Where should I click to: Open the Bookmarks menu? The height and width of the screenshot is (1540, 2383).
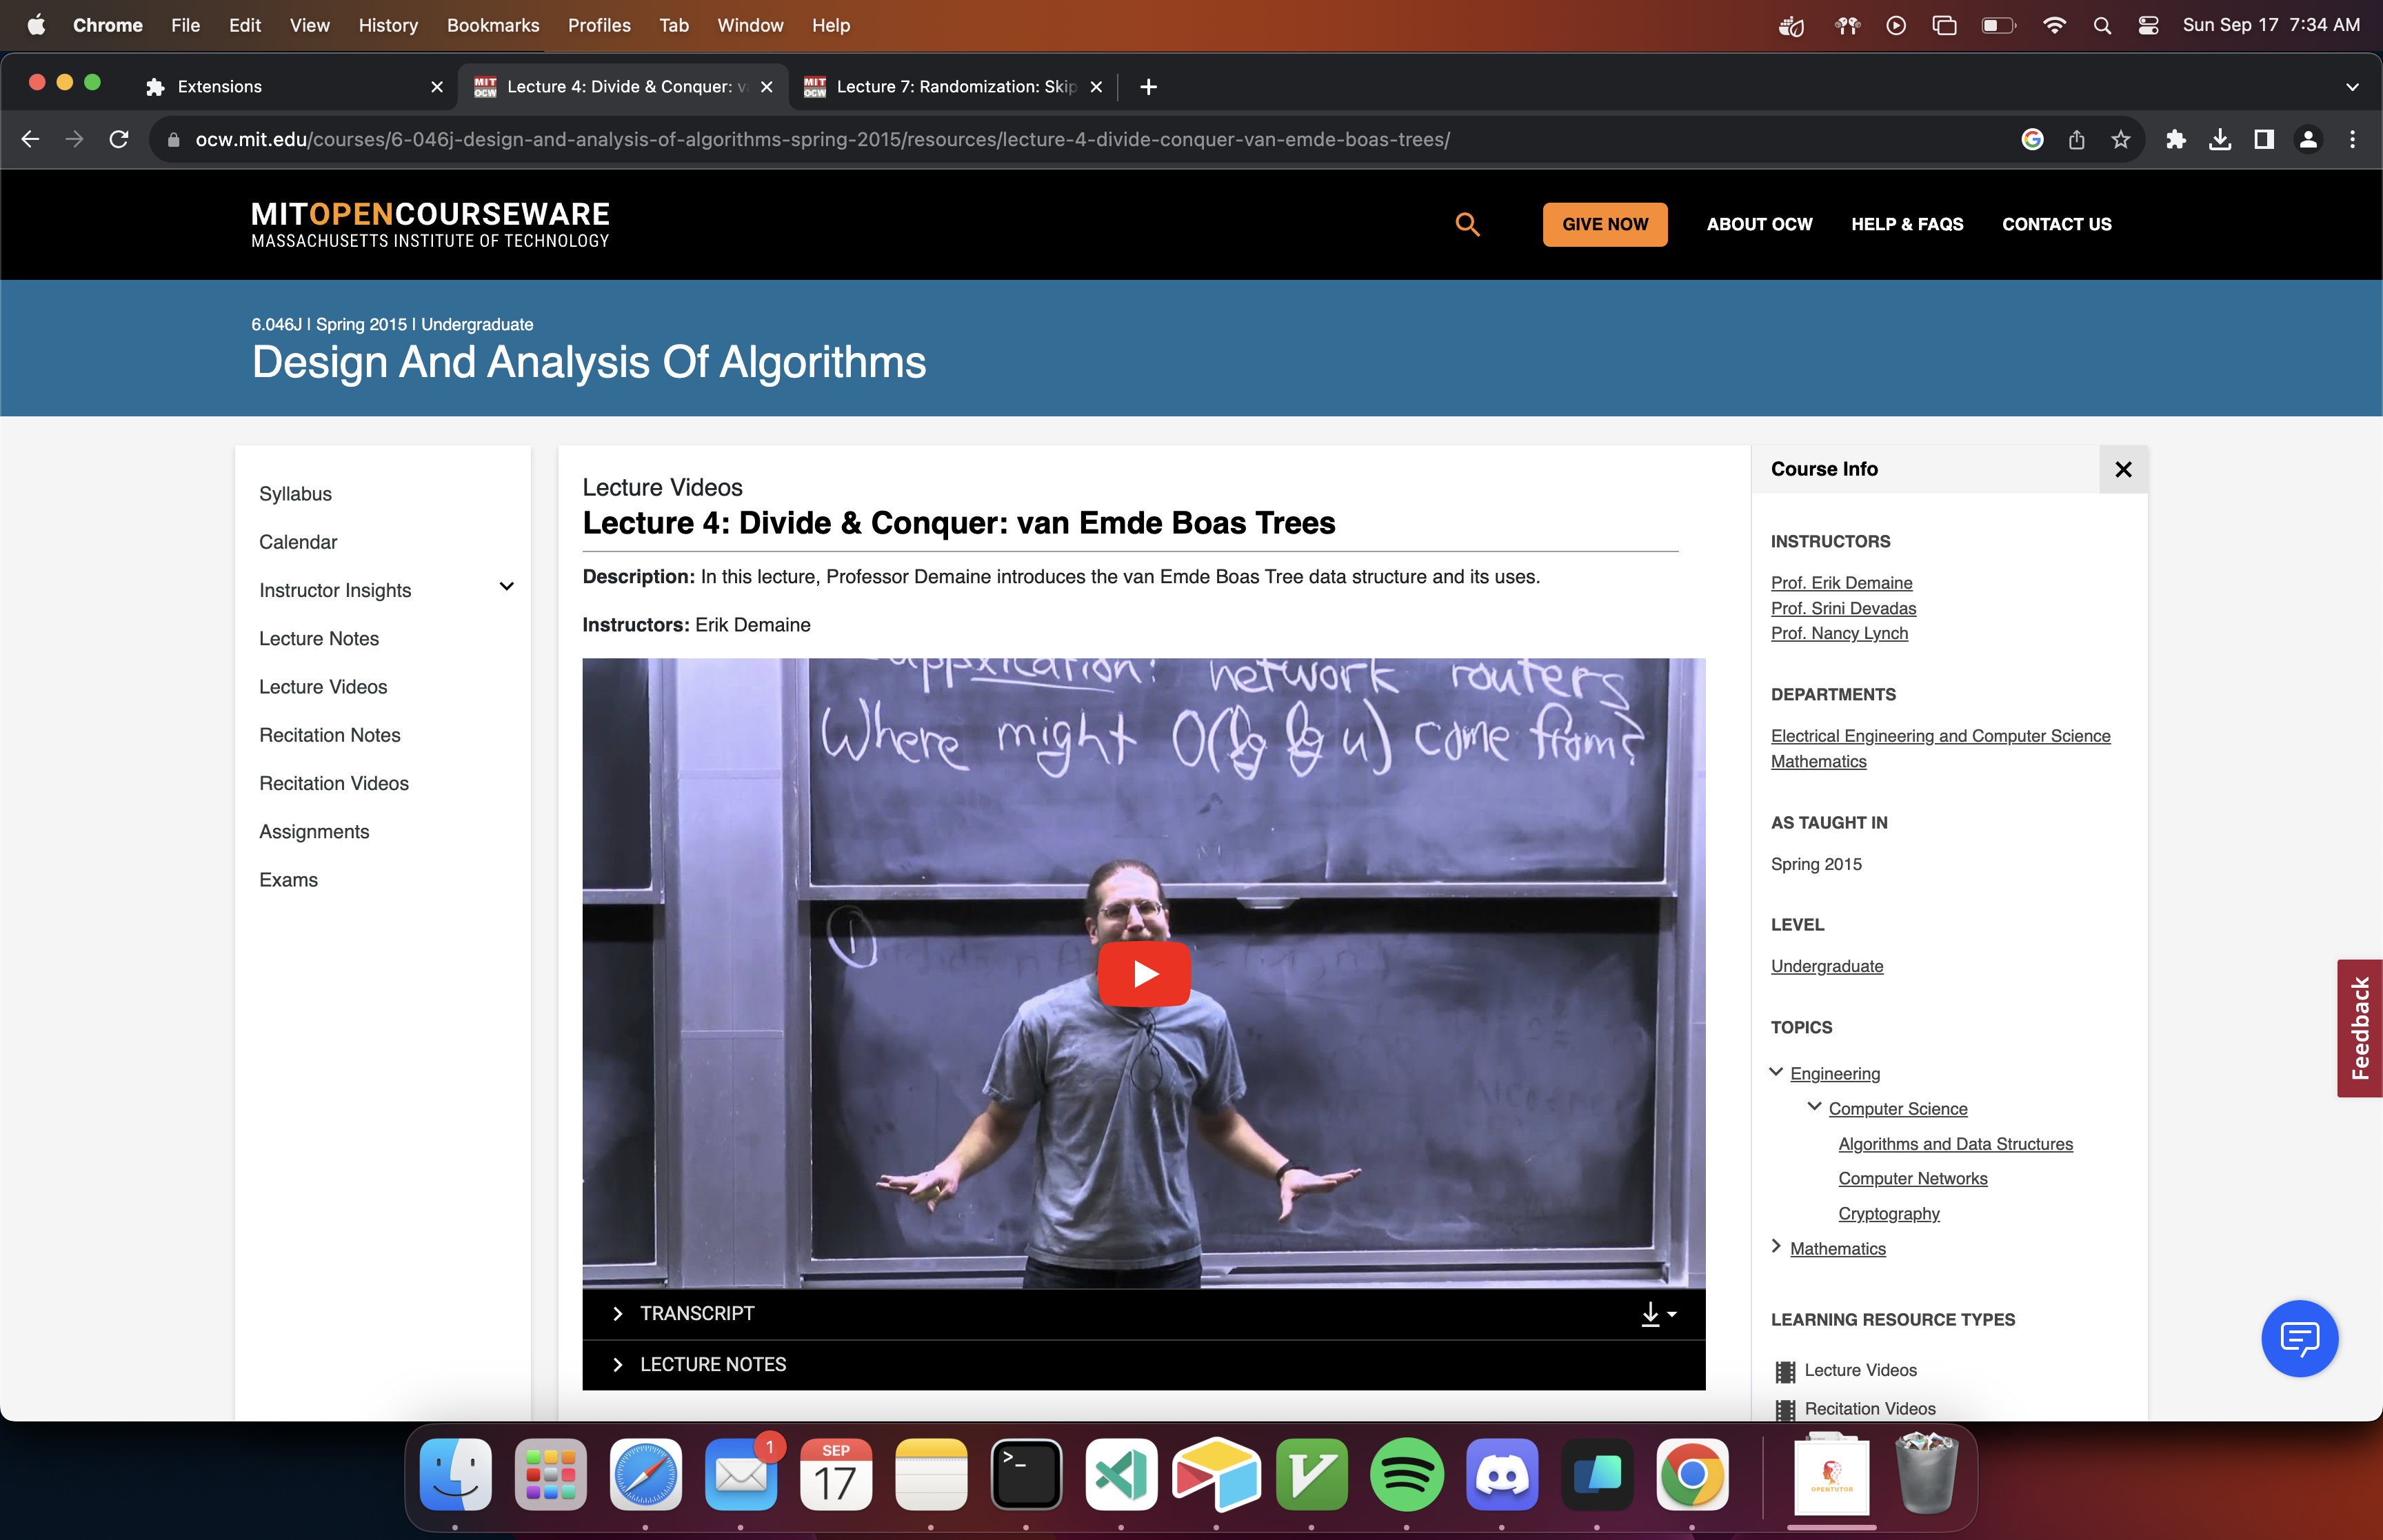tap(492, 25)
